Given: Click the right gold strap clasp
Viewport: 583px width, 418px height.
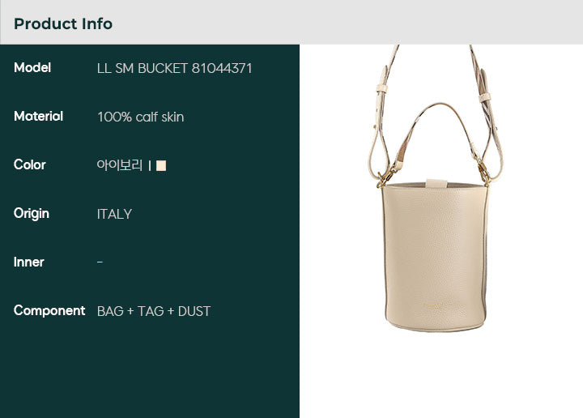Looking at the screenshot, I should 484,173.
